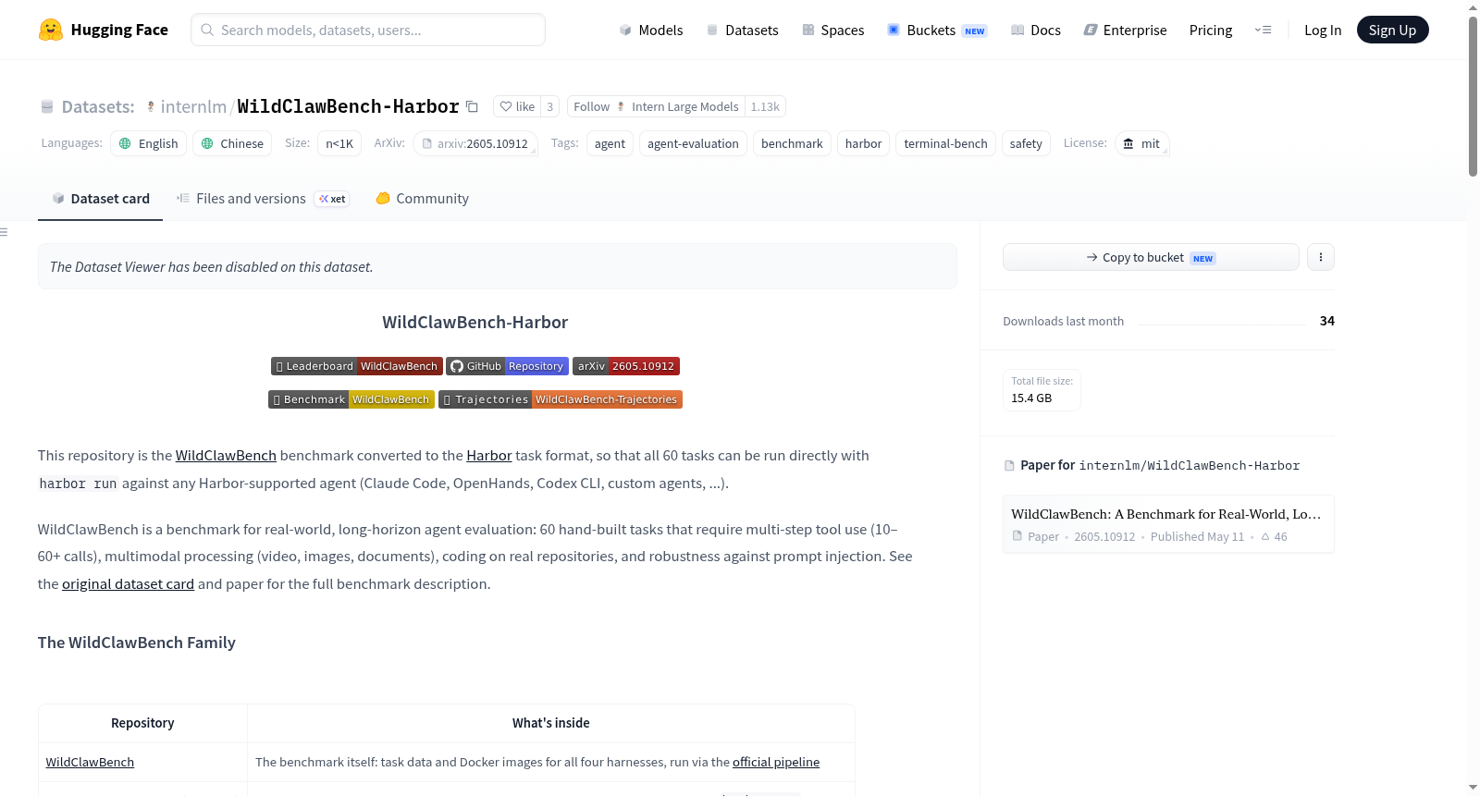The height and width of the screenshot is (796, 1480).
Task: Click the Datasets: breadcrumb label
Action: (x=98, y=106)
